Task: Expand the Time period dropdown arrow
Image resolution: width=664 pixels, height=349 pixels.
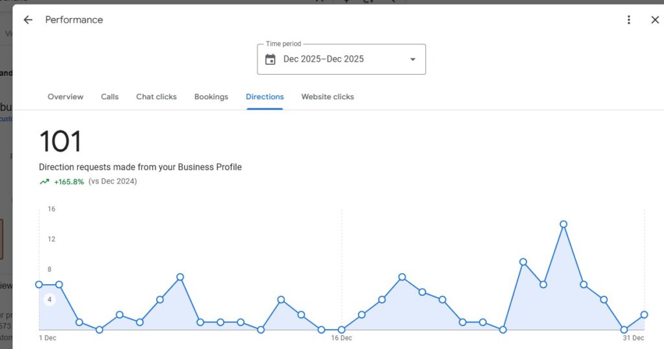Action: click(x=412, y=60)
